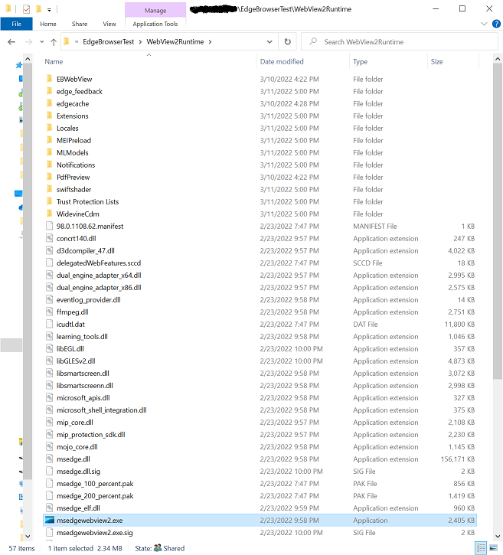Expand the chevron after EdgeBrowserTest breadcrumb

[140, 42]
